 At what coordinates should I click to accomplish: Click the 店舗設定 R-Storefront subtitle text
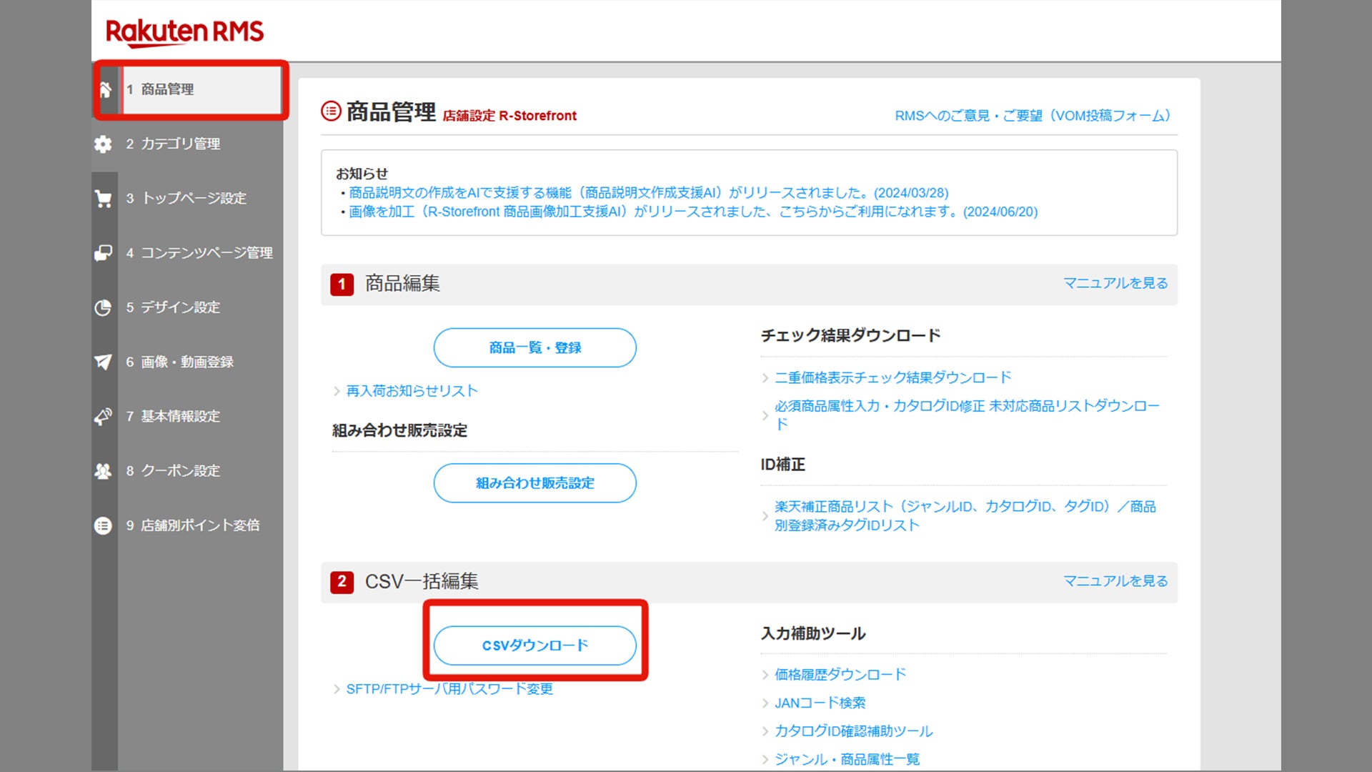point(509,116)
